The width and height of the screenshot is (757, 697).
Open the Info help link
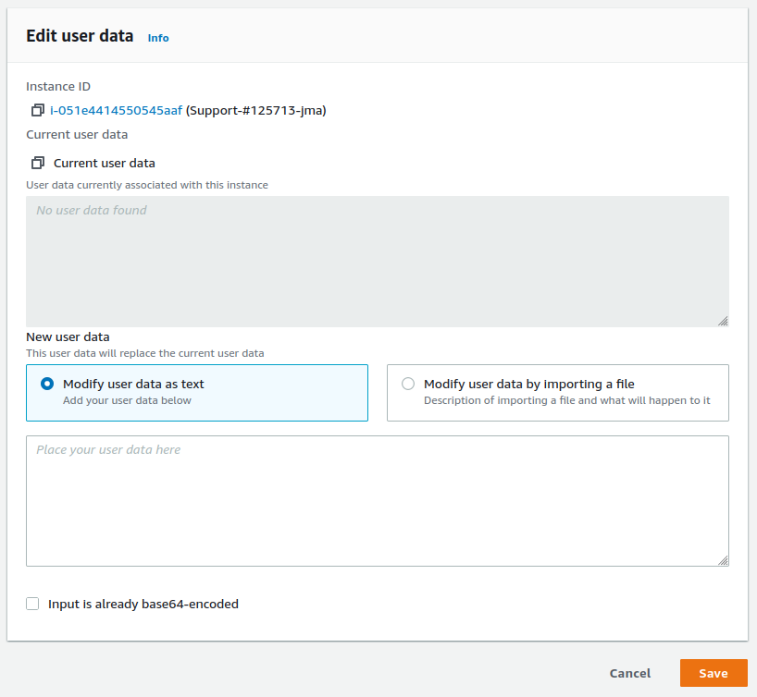tap(157, 38)
